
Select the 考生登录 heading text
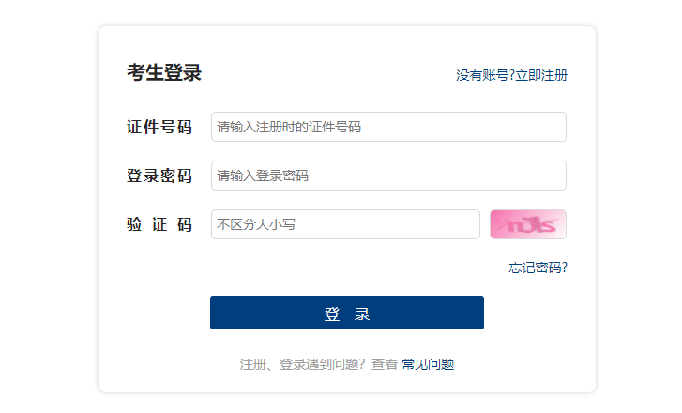pos(164,72)
